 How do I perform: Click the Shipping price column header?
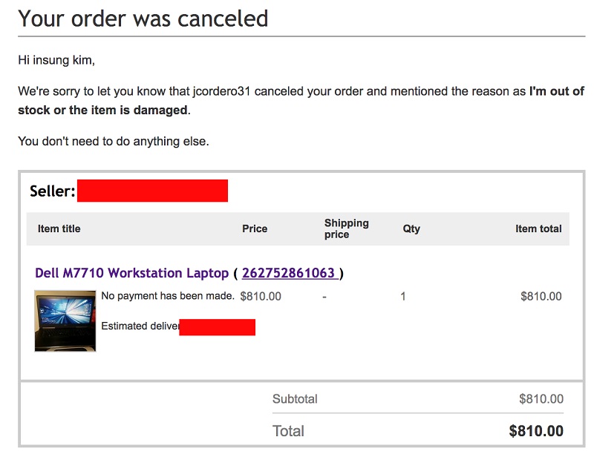(x=346, y=228)
